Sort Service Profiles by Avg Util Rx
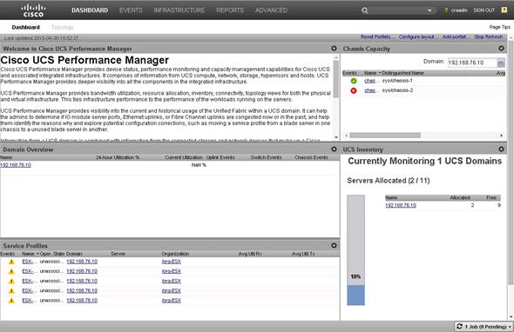Viewport: 514px width, 332px height. tap(250, 254)
